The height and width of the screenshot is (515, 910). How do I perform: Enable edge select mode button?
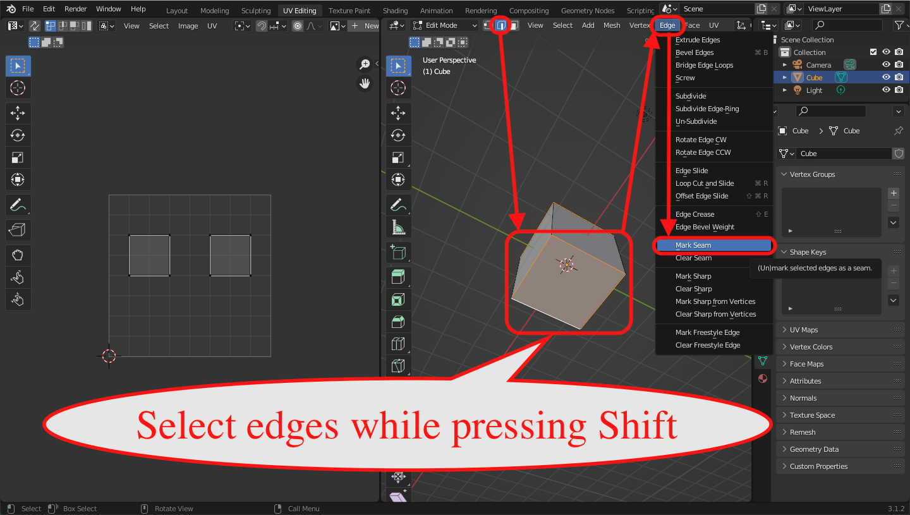pyautogui.click(x=501, y=25)
